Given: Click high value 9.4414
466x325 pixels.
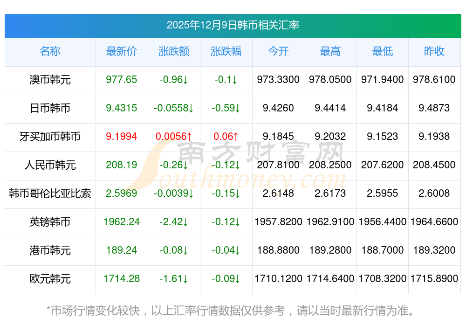Looking at the screenshot, I should tap(330, 108).
